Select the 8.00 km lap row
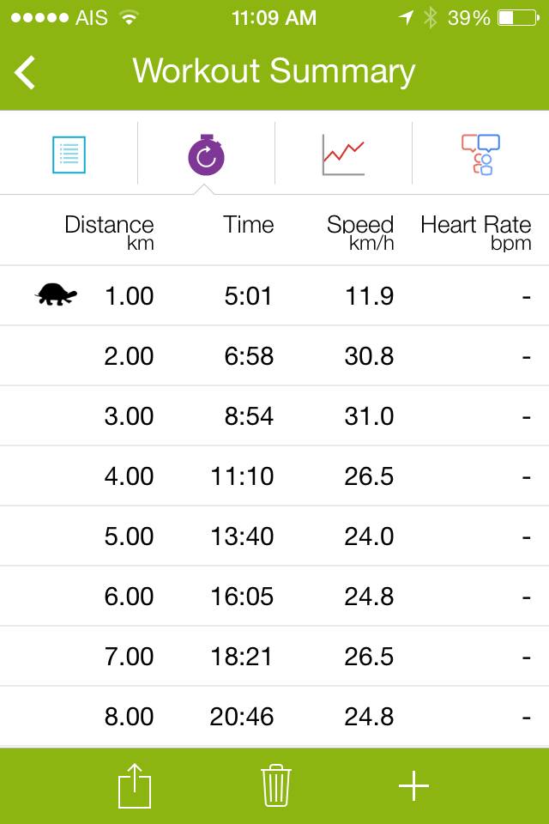 tap(274, 716)
